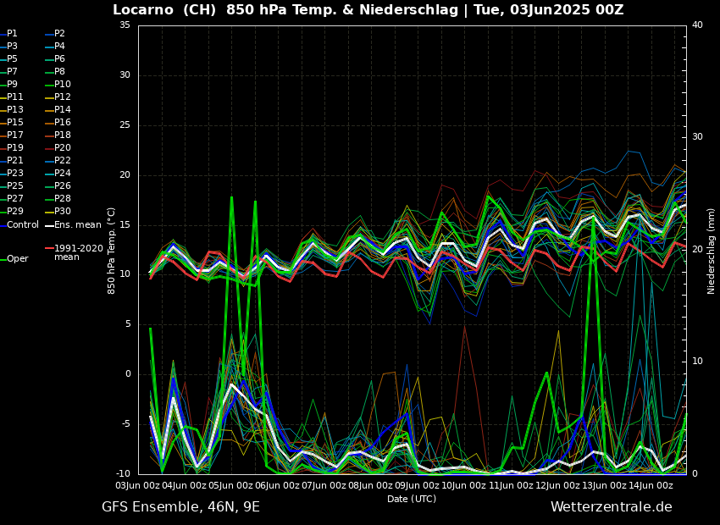Click the 09Jun 00z date label
Screen dimensions: 720x525
[x=417, y=485]
